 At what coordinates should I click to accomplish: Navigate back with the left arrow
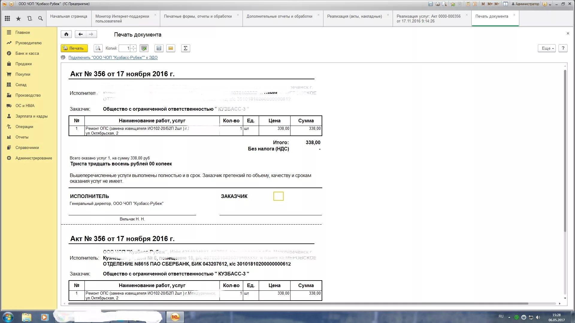coord(80,34)
